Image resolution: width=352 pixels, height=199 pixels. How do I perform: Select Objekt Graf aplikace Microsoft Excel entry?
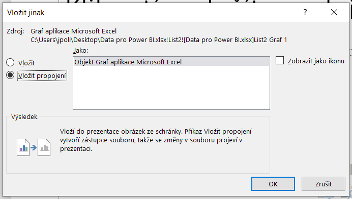pyautogui.click(x=171, y=62)
